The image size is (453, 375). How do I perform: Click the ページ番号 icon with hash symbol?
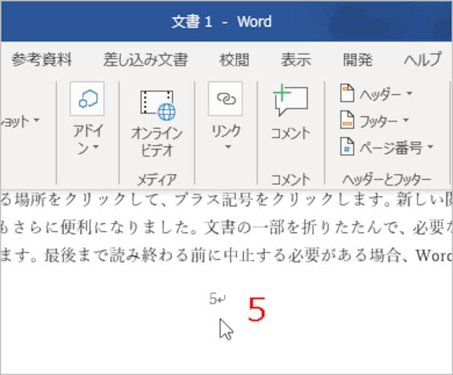click(347, 147)
